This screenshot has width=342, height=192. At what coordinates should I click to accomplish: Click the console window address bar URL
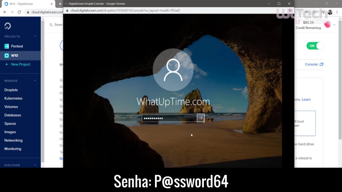click(x=126, y=10)
